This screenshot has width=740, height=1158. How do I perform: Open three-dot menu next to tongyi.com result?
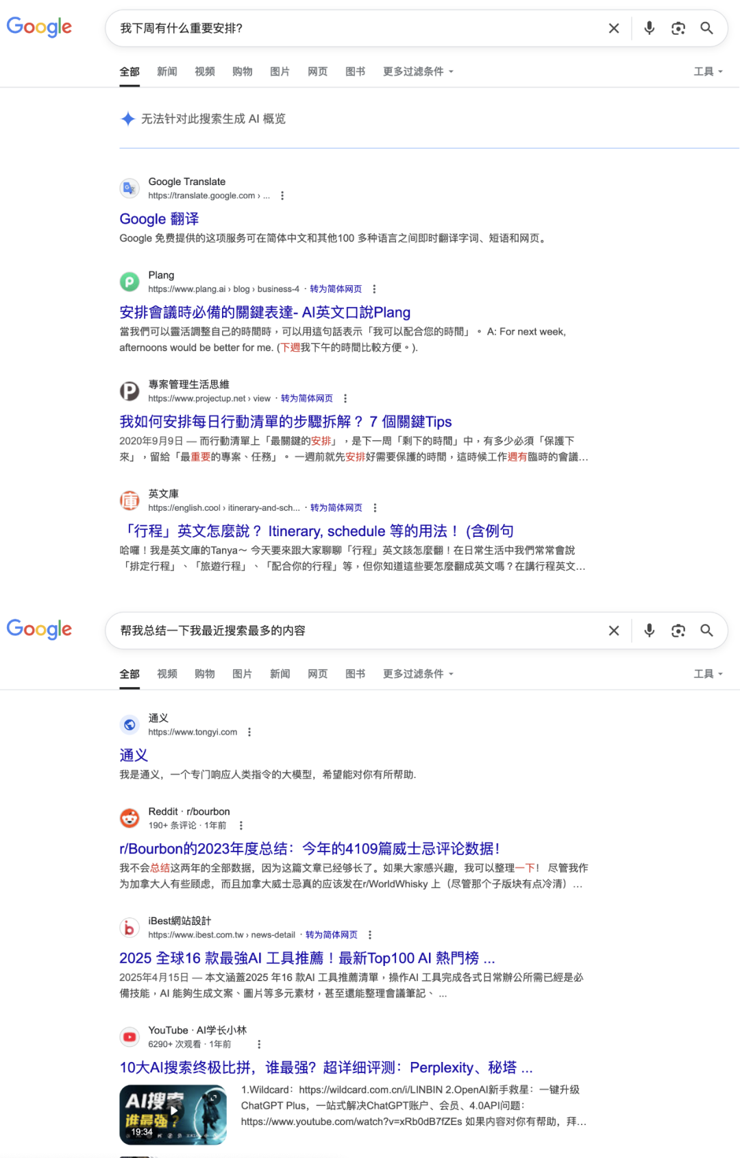(249, 732)
